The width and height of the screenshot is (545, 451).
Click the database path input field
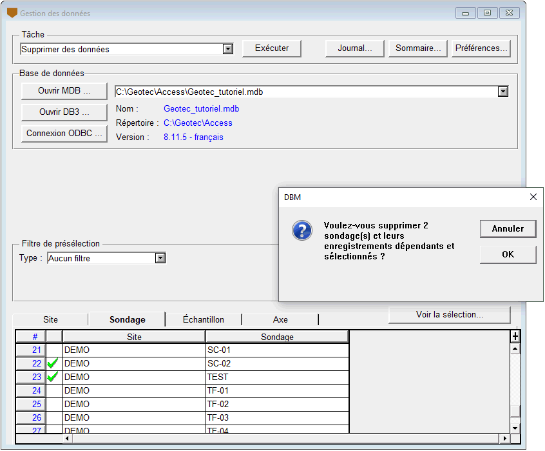coord(306,92)
